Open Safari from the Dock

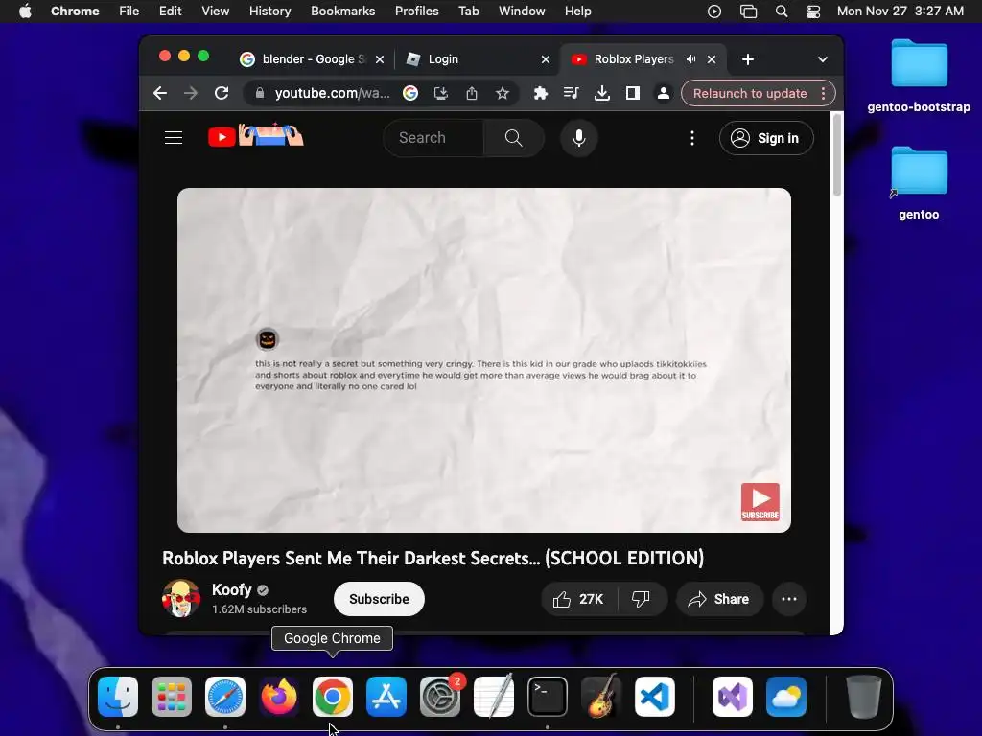[x=224, y=696]
